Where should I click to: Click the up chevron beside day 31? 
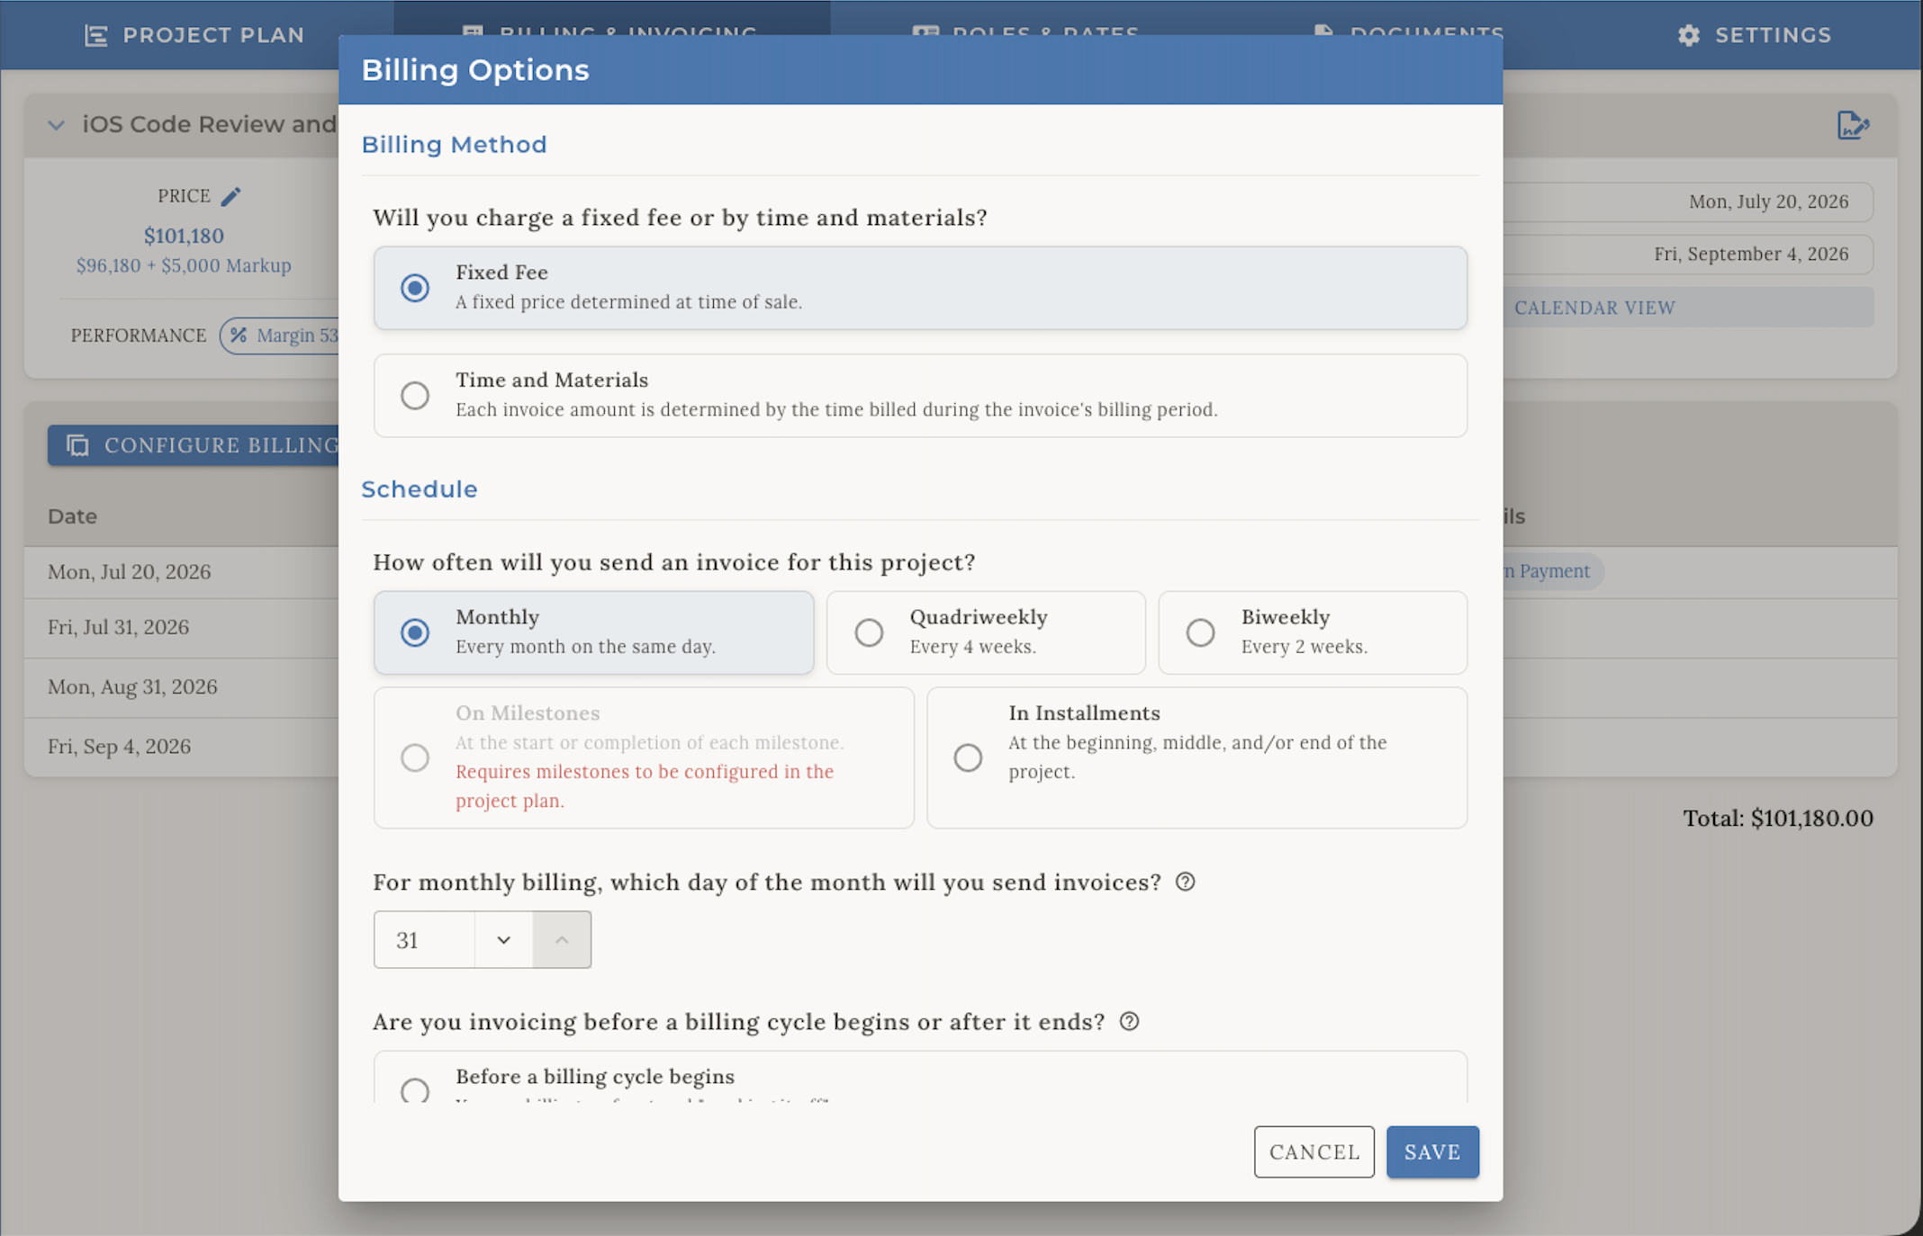562,940
